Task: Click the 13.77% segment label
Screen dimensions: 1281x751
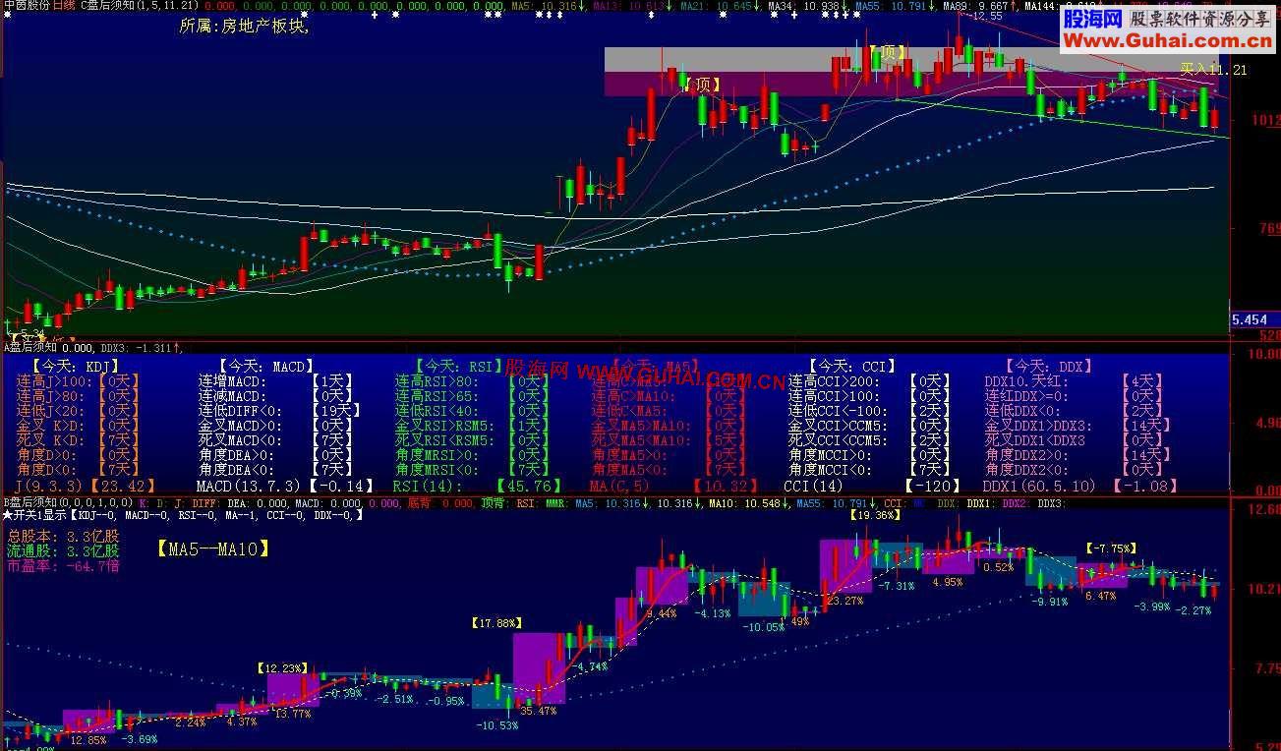Action: click(x=293, y=715)
